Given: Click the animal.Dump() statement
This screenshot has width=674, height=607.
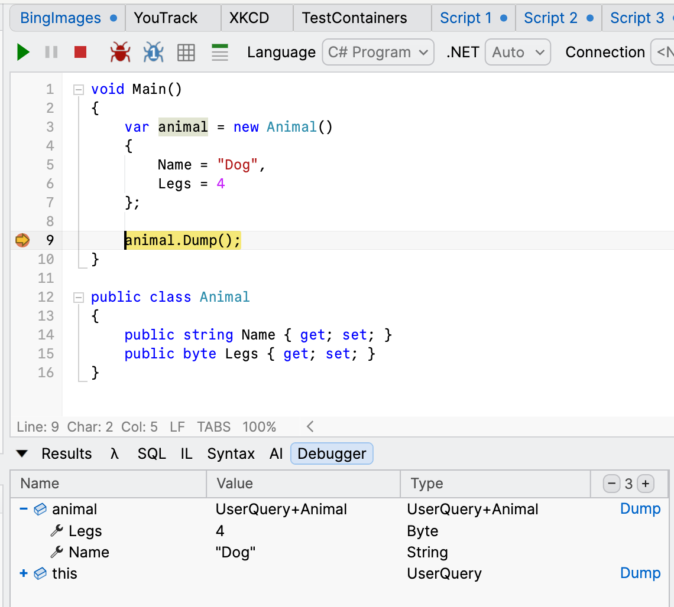Looking at the screenshot, I should (183, 240).
